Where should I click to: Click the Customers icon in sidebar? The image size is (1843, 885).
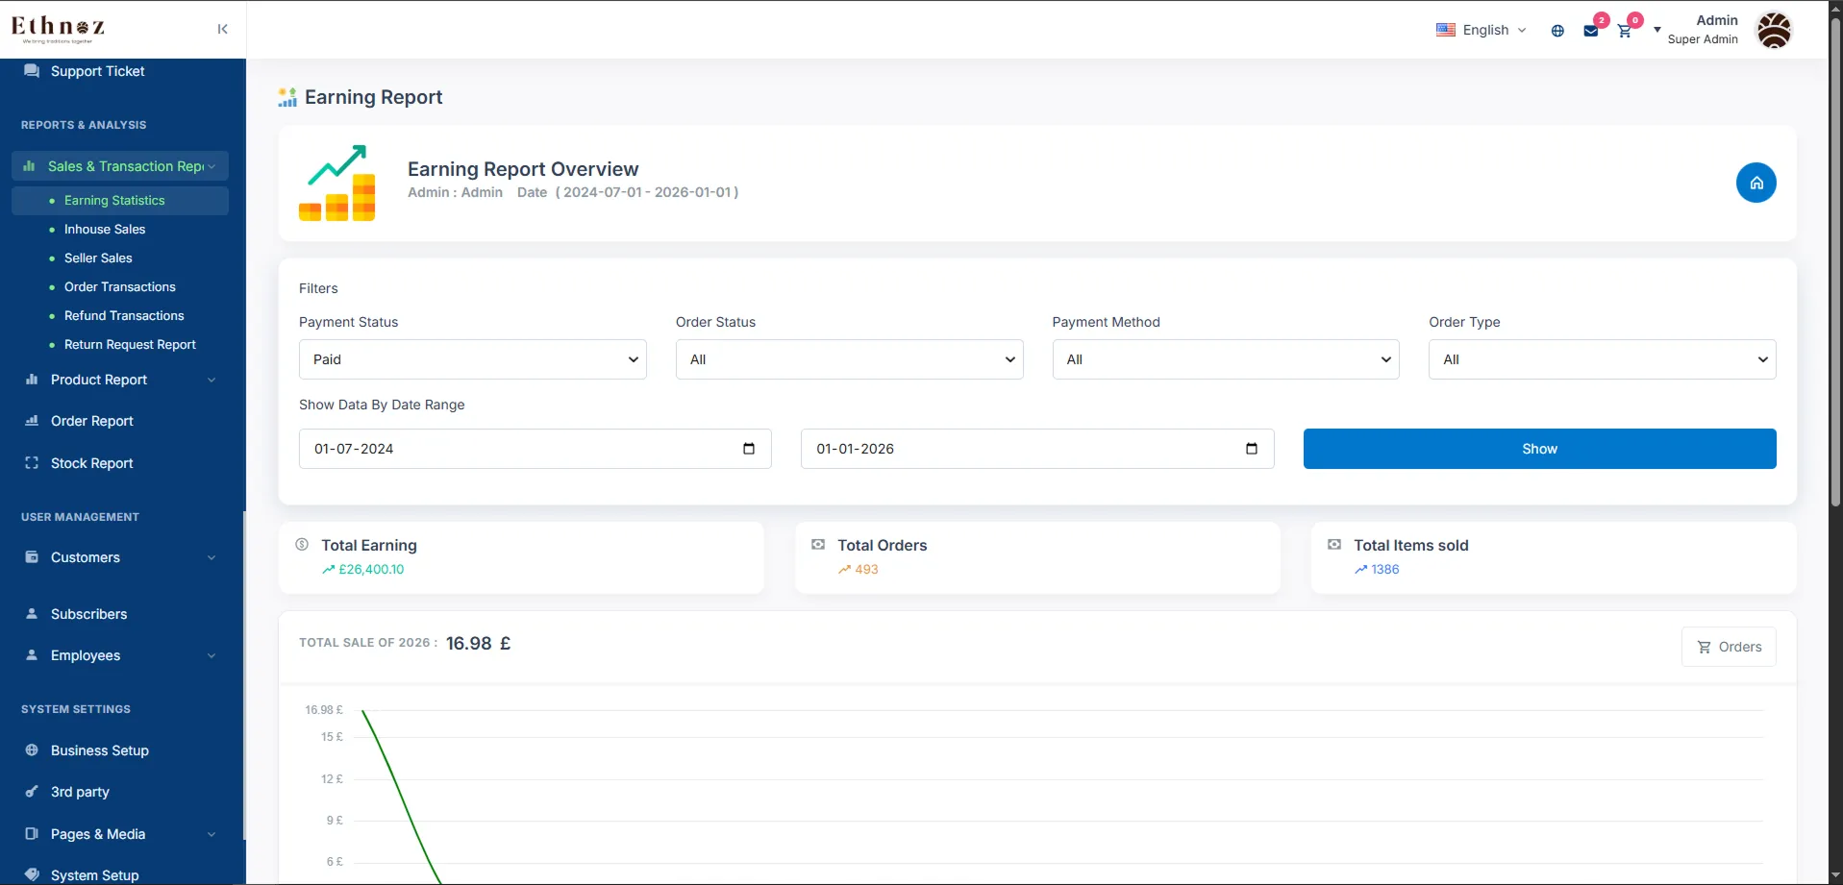32,557
